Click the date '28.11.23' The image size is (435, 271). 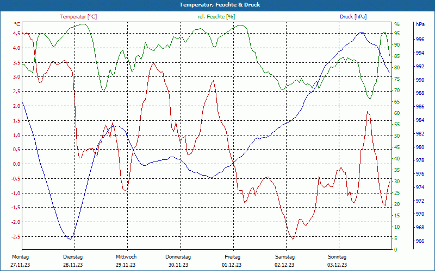[73, 265]
